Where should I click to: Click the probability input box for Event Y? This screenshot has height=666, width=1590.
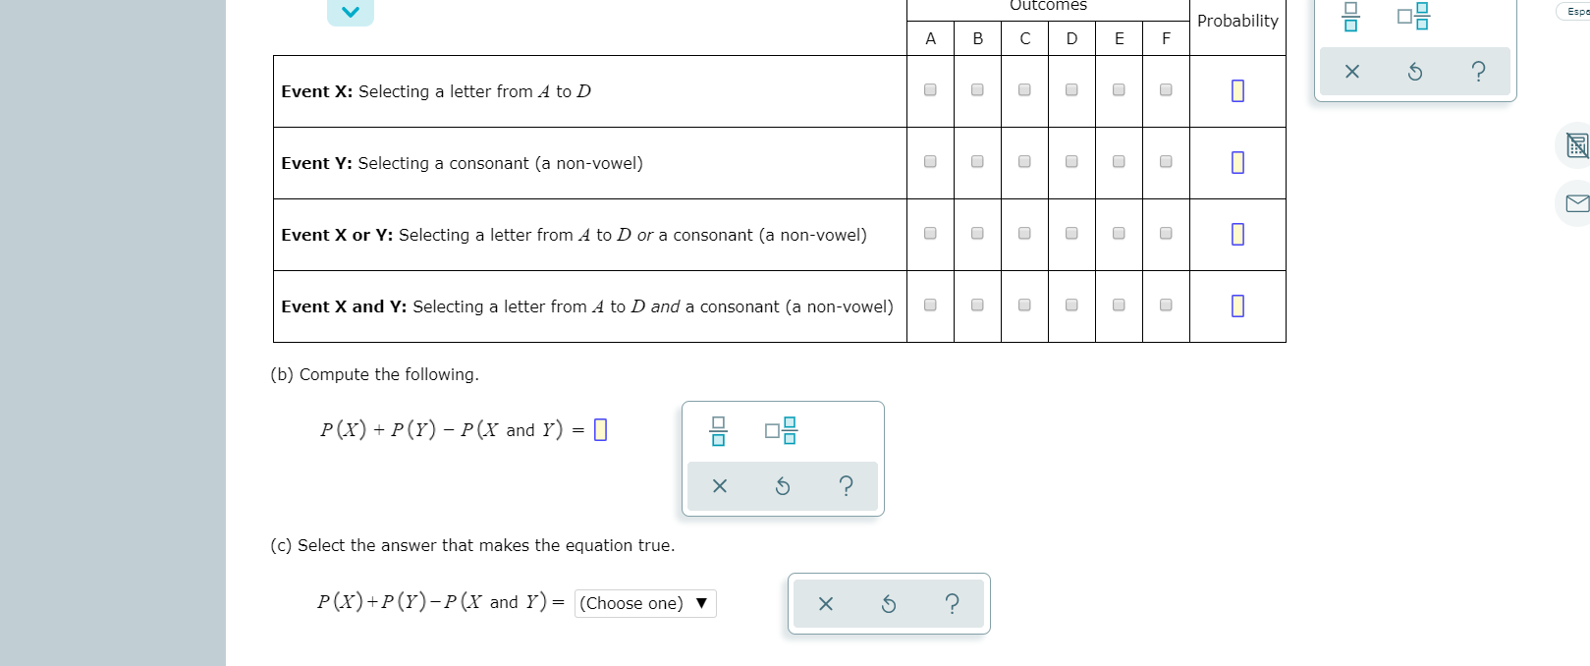coord(1236,162)
